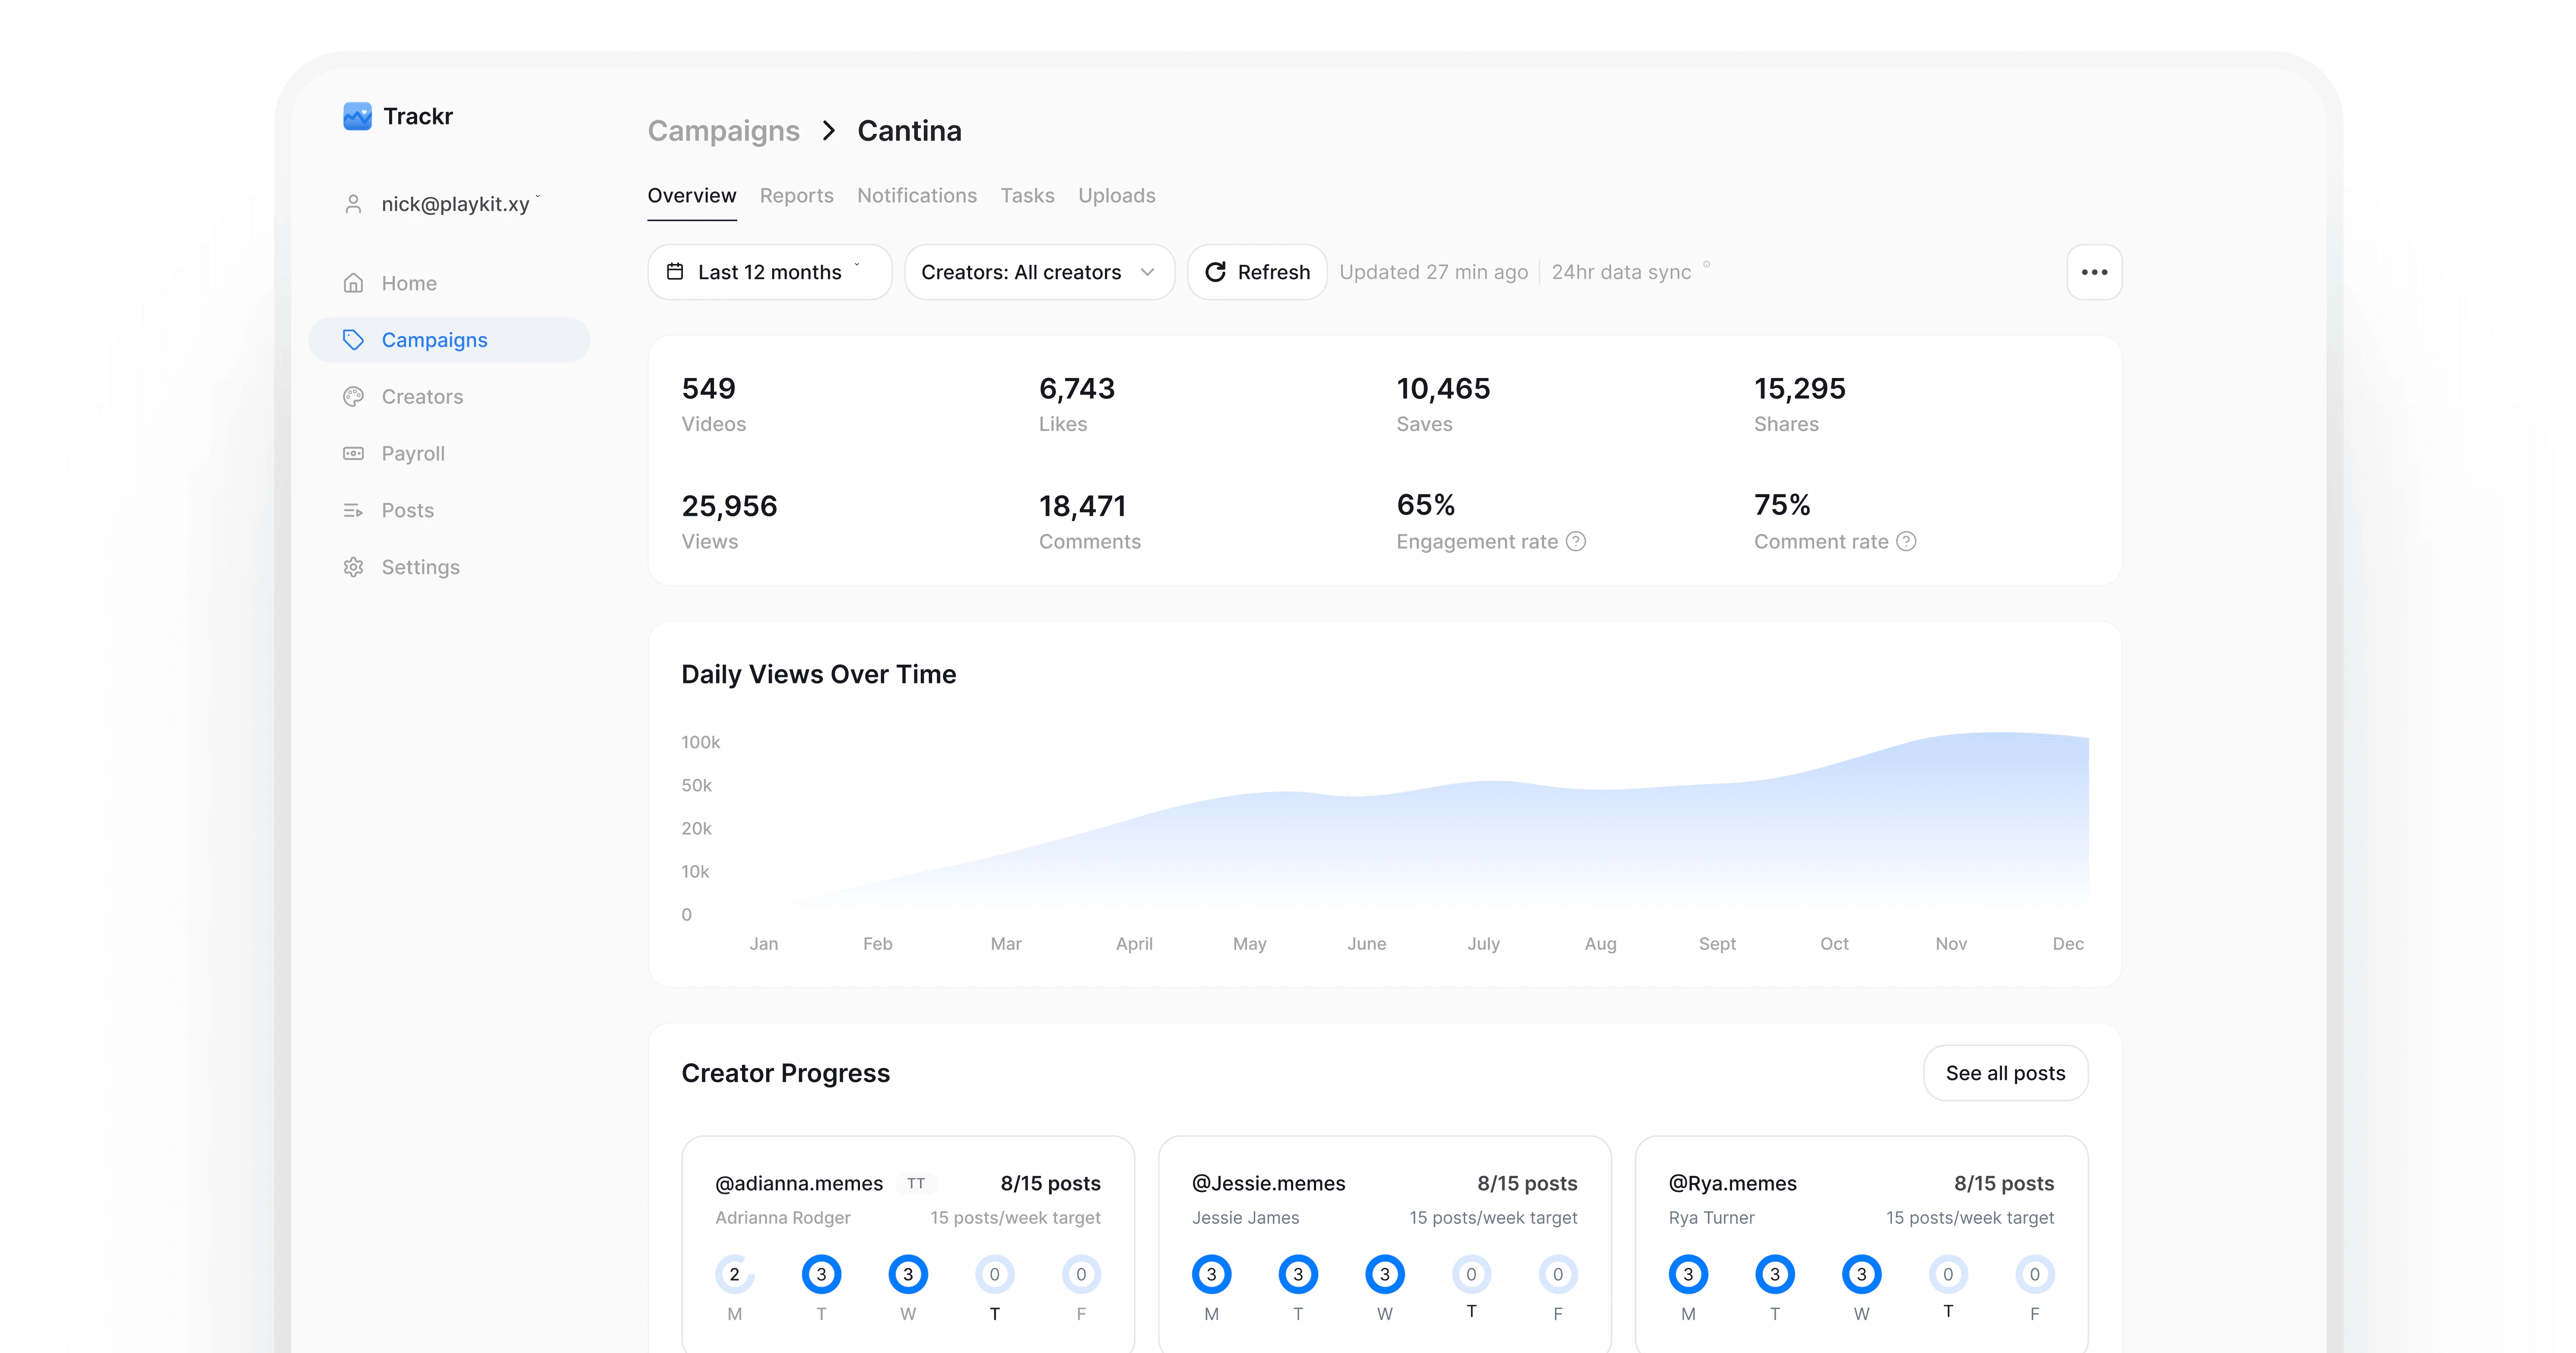Go to Payroll in the sidebar
Image resolution: width=2576 pixels, height=1353 pixels.
[x=412, y=453]
